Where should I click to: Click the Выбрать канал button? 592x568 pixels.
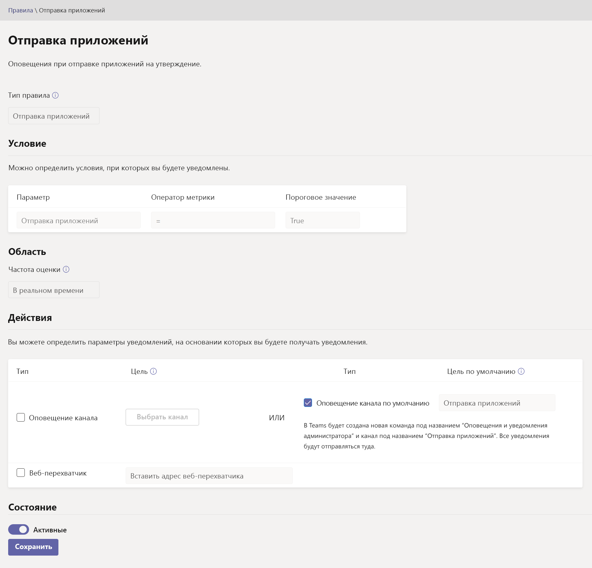162,417
